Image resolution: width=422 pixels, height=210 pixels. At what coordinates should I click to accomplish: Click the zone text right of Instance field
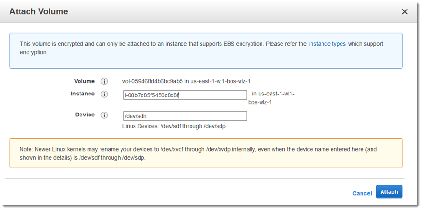point(273,97)
